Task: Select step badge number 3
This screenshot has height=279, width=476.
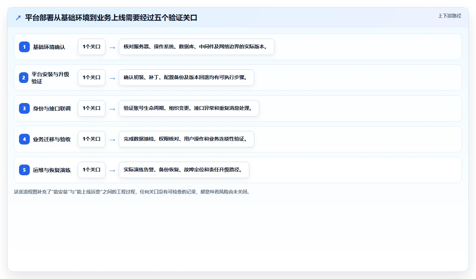Action: [24, 108]
